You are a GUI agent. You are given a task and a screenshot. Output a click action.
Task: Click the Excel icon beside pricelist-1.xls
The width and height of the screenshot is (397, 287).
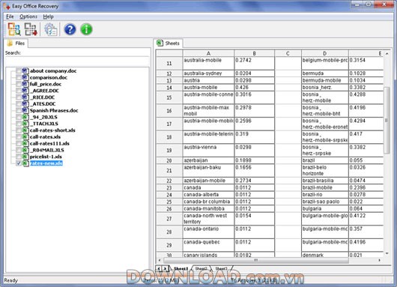[x=25, y=157]
